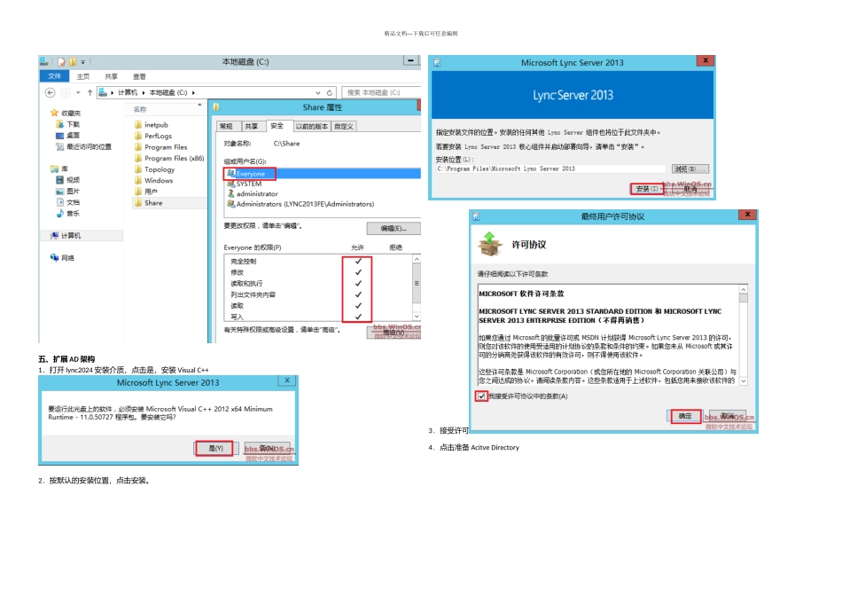
Task: Click the Forward arrow in the Explorer window
Action: pyautogui.click(x=66, y=92)
